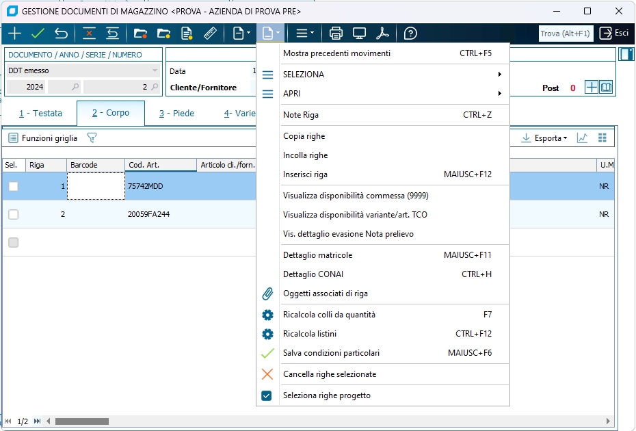Click the monitor preview icon
This screenshot has height=431, width=636.
point(360,33)
